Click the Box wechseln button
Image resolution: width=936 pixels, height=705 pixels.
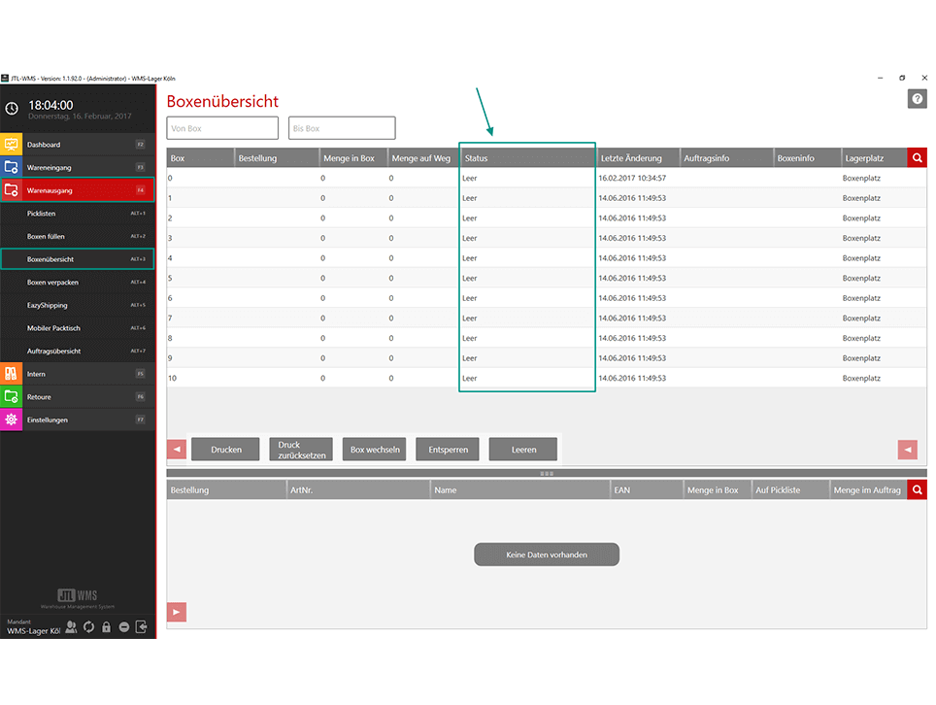[x=375, y=450]
